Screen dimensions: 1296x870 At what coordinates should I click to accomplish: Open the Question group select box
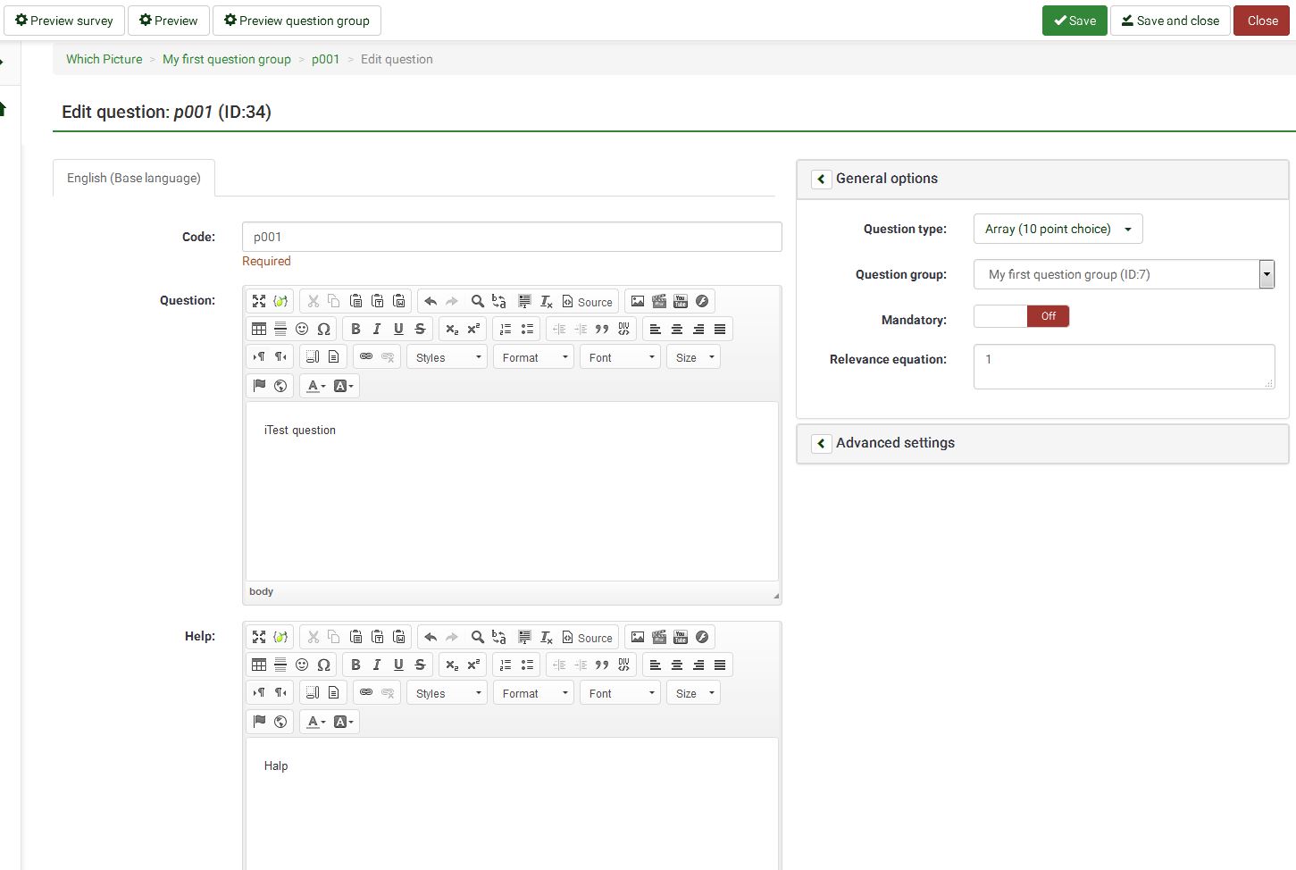(x=1123, y=274)
